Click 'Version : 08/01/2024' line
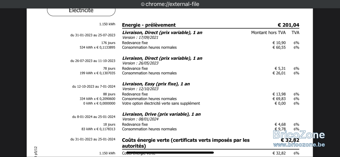This screenshot has width=340, height=157. click(x=140, y=119)
